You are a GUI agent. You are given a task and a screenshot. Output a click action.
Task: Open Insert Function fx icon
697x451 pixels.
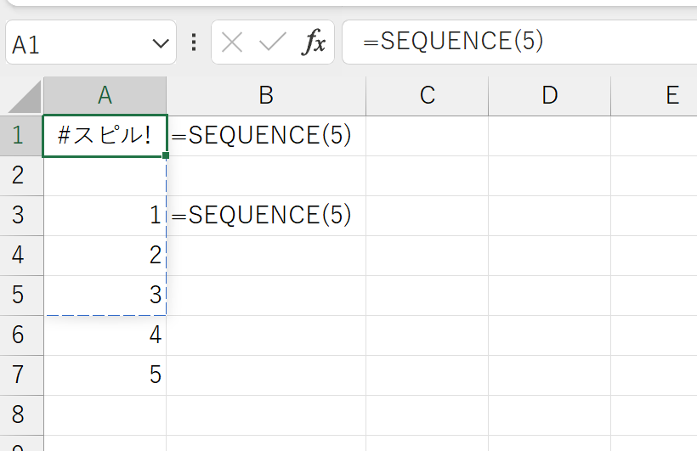pyautogui.click(x=314, y=42)
